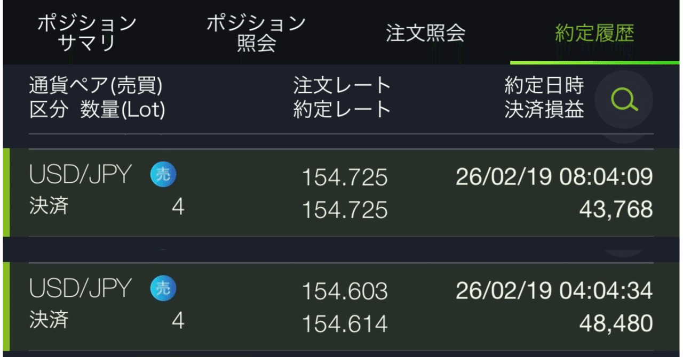Screen dimensions: 683x357
Task: Click the 154.603 order rate value
Action: 345,291
